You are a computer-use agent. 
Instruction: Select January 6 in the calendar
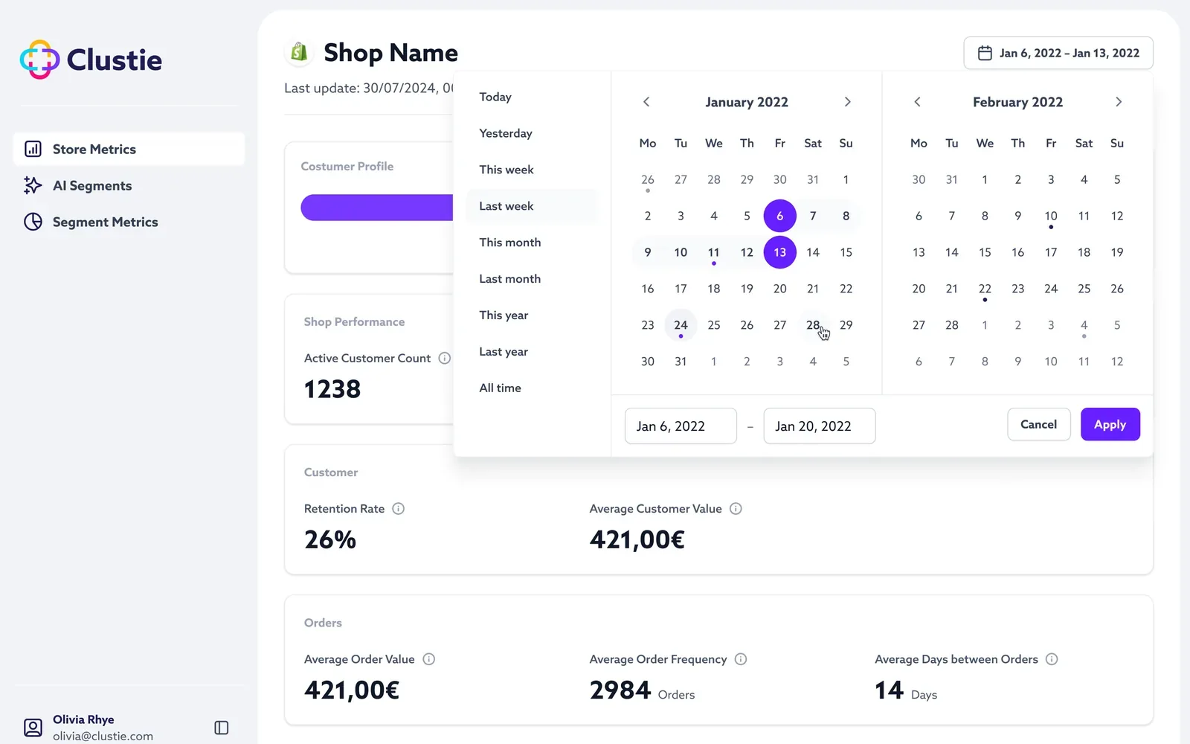779,216
